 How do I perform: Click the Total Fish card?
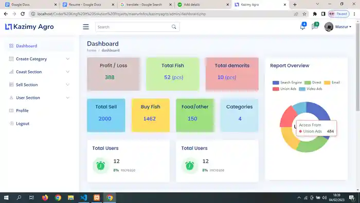173,74
